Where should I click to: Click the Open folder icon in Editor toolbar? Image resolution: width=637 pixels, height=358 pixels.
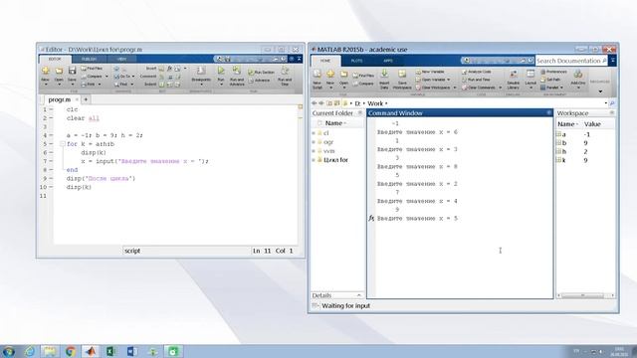(59, 71)
